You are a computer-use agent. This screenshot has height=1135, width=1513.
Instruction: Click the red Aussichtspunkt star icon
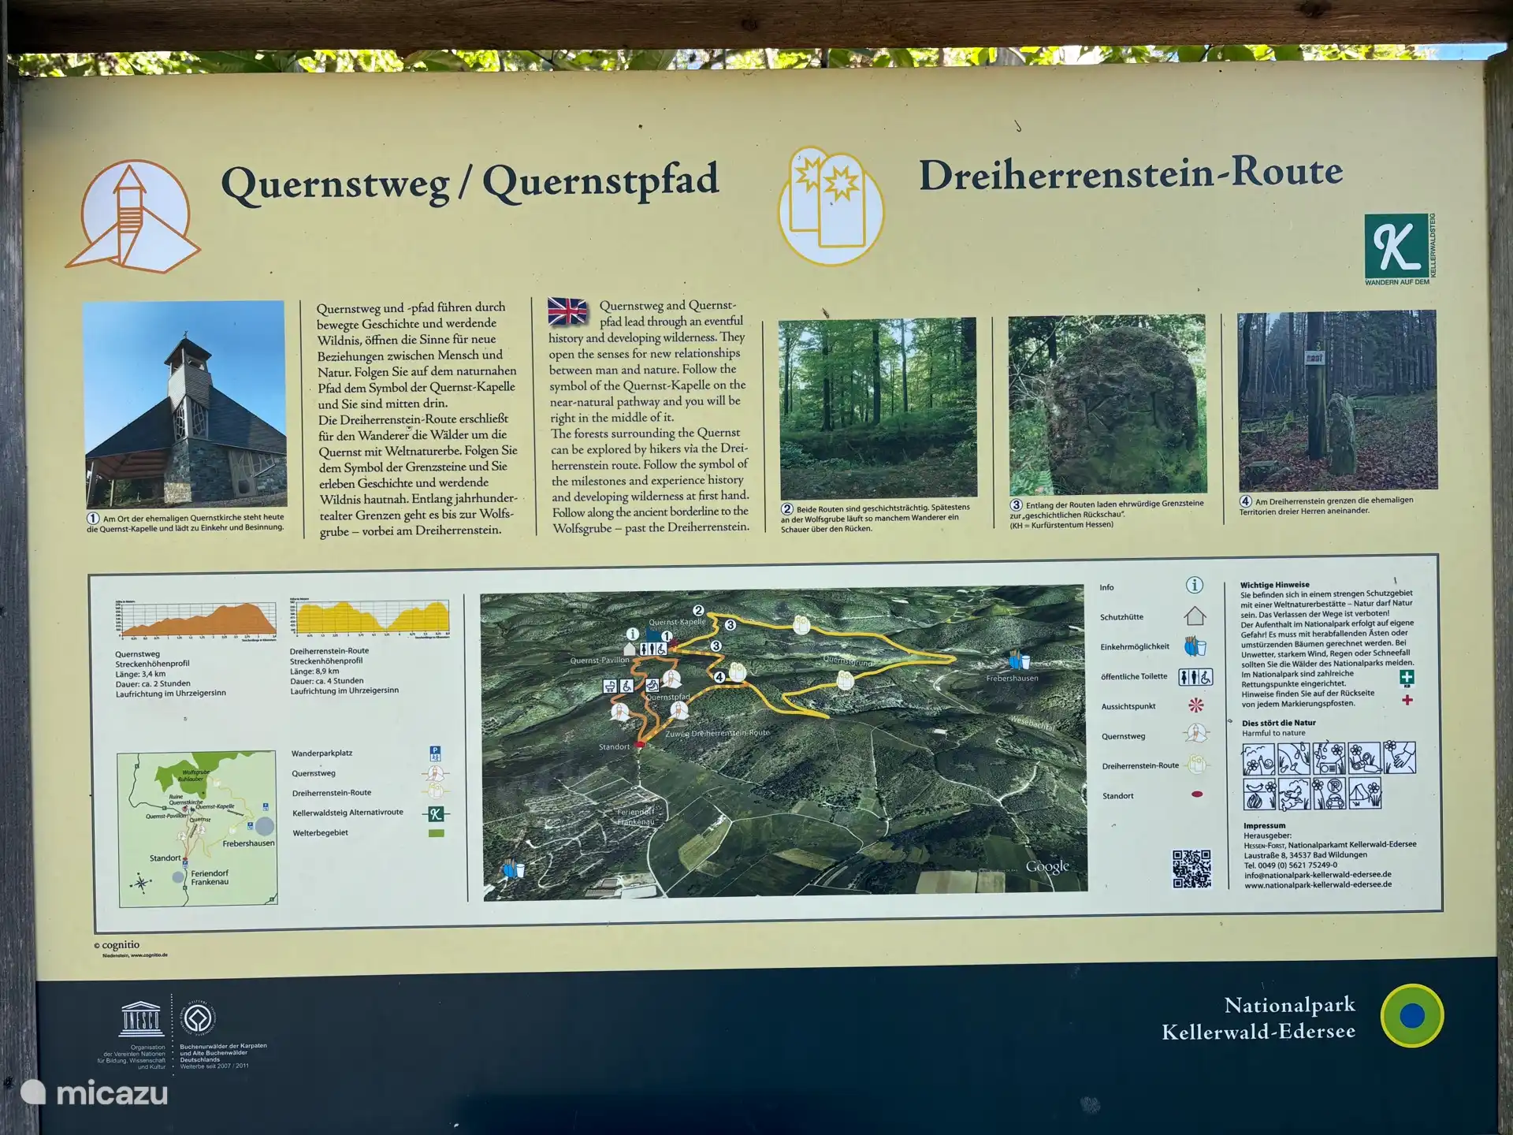click(1195, 705)
